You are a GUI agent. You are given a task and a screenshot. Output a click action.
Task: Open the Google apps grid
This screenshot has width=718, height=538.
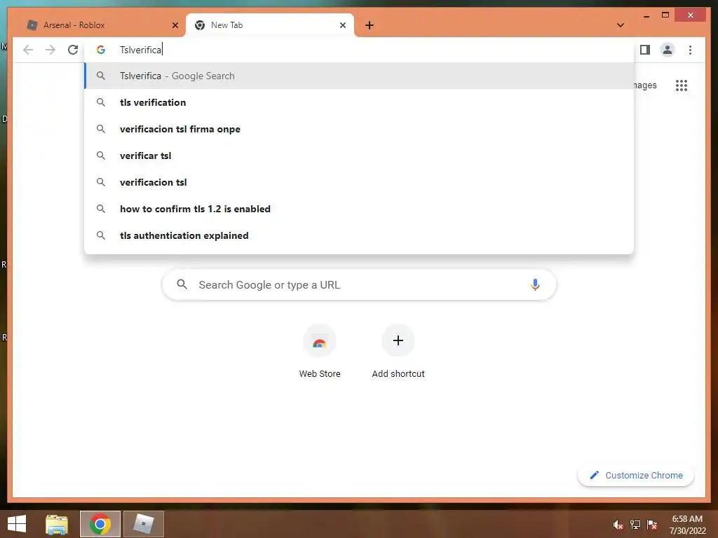[x=682, y=85]
